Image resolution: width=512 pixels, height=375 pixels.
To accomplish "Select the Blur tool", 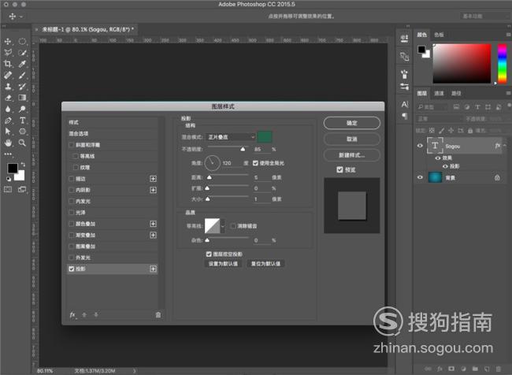I will pyautogui.click(x=8, y=109).
